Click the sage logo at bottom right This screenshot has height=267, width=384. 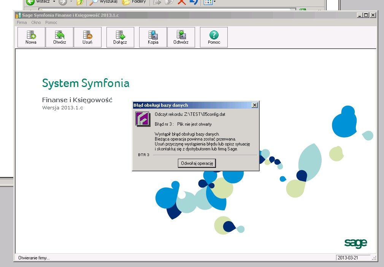pyautogui.click(x=355, y=243)
